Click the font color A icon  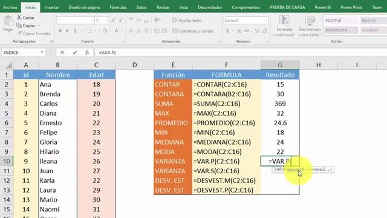[116, 31]
